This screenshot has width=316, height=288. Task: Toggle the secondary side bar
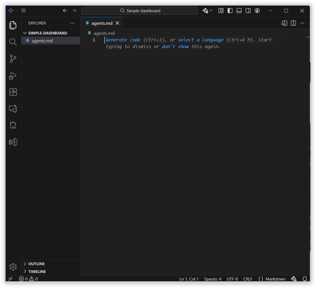point(248,11)
